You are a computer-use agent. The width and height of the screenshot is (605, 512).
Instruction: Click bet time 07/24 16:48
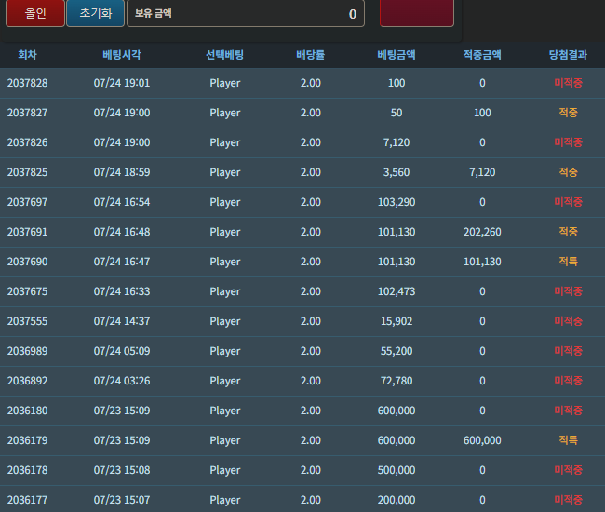[122, 232]
